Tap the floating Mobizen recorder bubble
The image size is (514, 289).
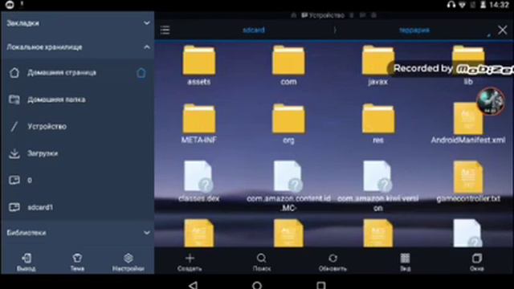(x=491, y=101)
